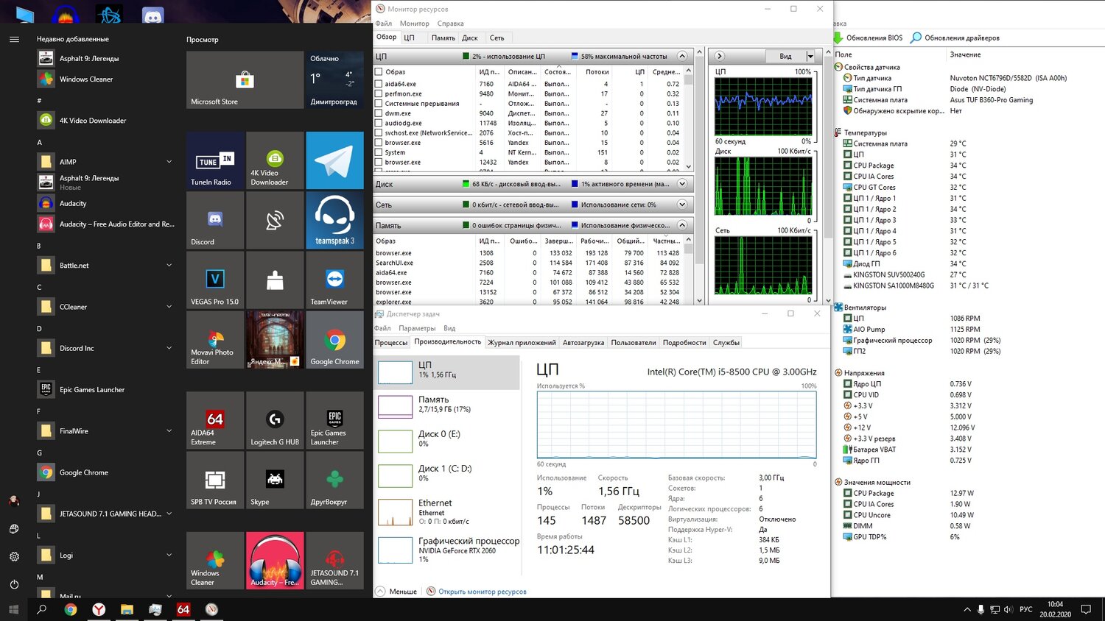Collapse the ЦП section in Resource Monitor
Viewport: 1105px width, 621px height.
click(x=682, y=56)
